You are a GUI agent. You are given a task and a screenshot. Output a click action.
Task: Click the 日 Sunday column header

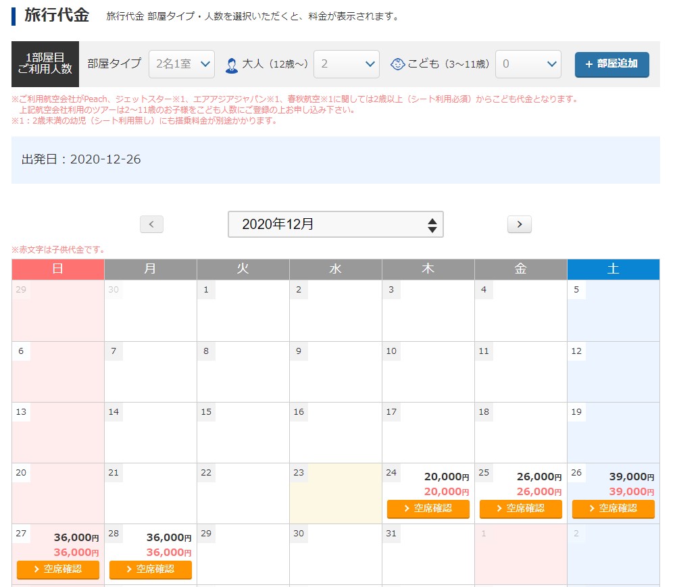[x=58, y=269]
